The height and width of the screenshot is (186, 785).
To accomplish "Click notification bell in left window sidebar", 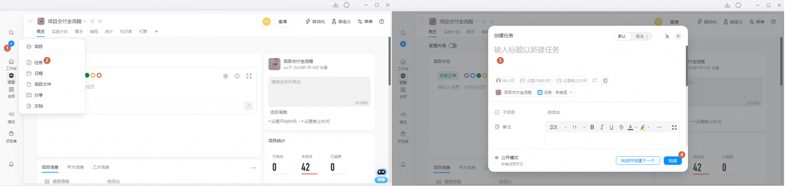I will 11,164.
